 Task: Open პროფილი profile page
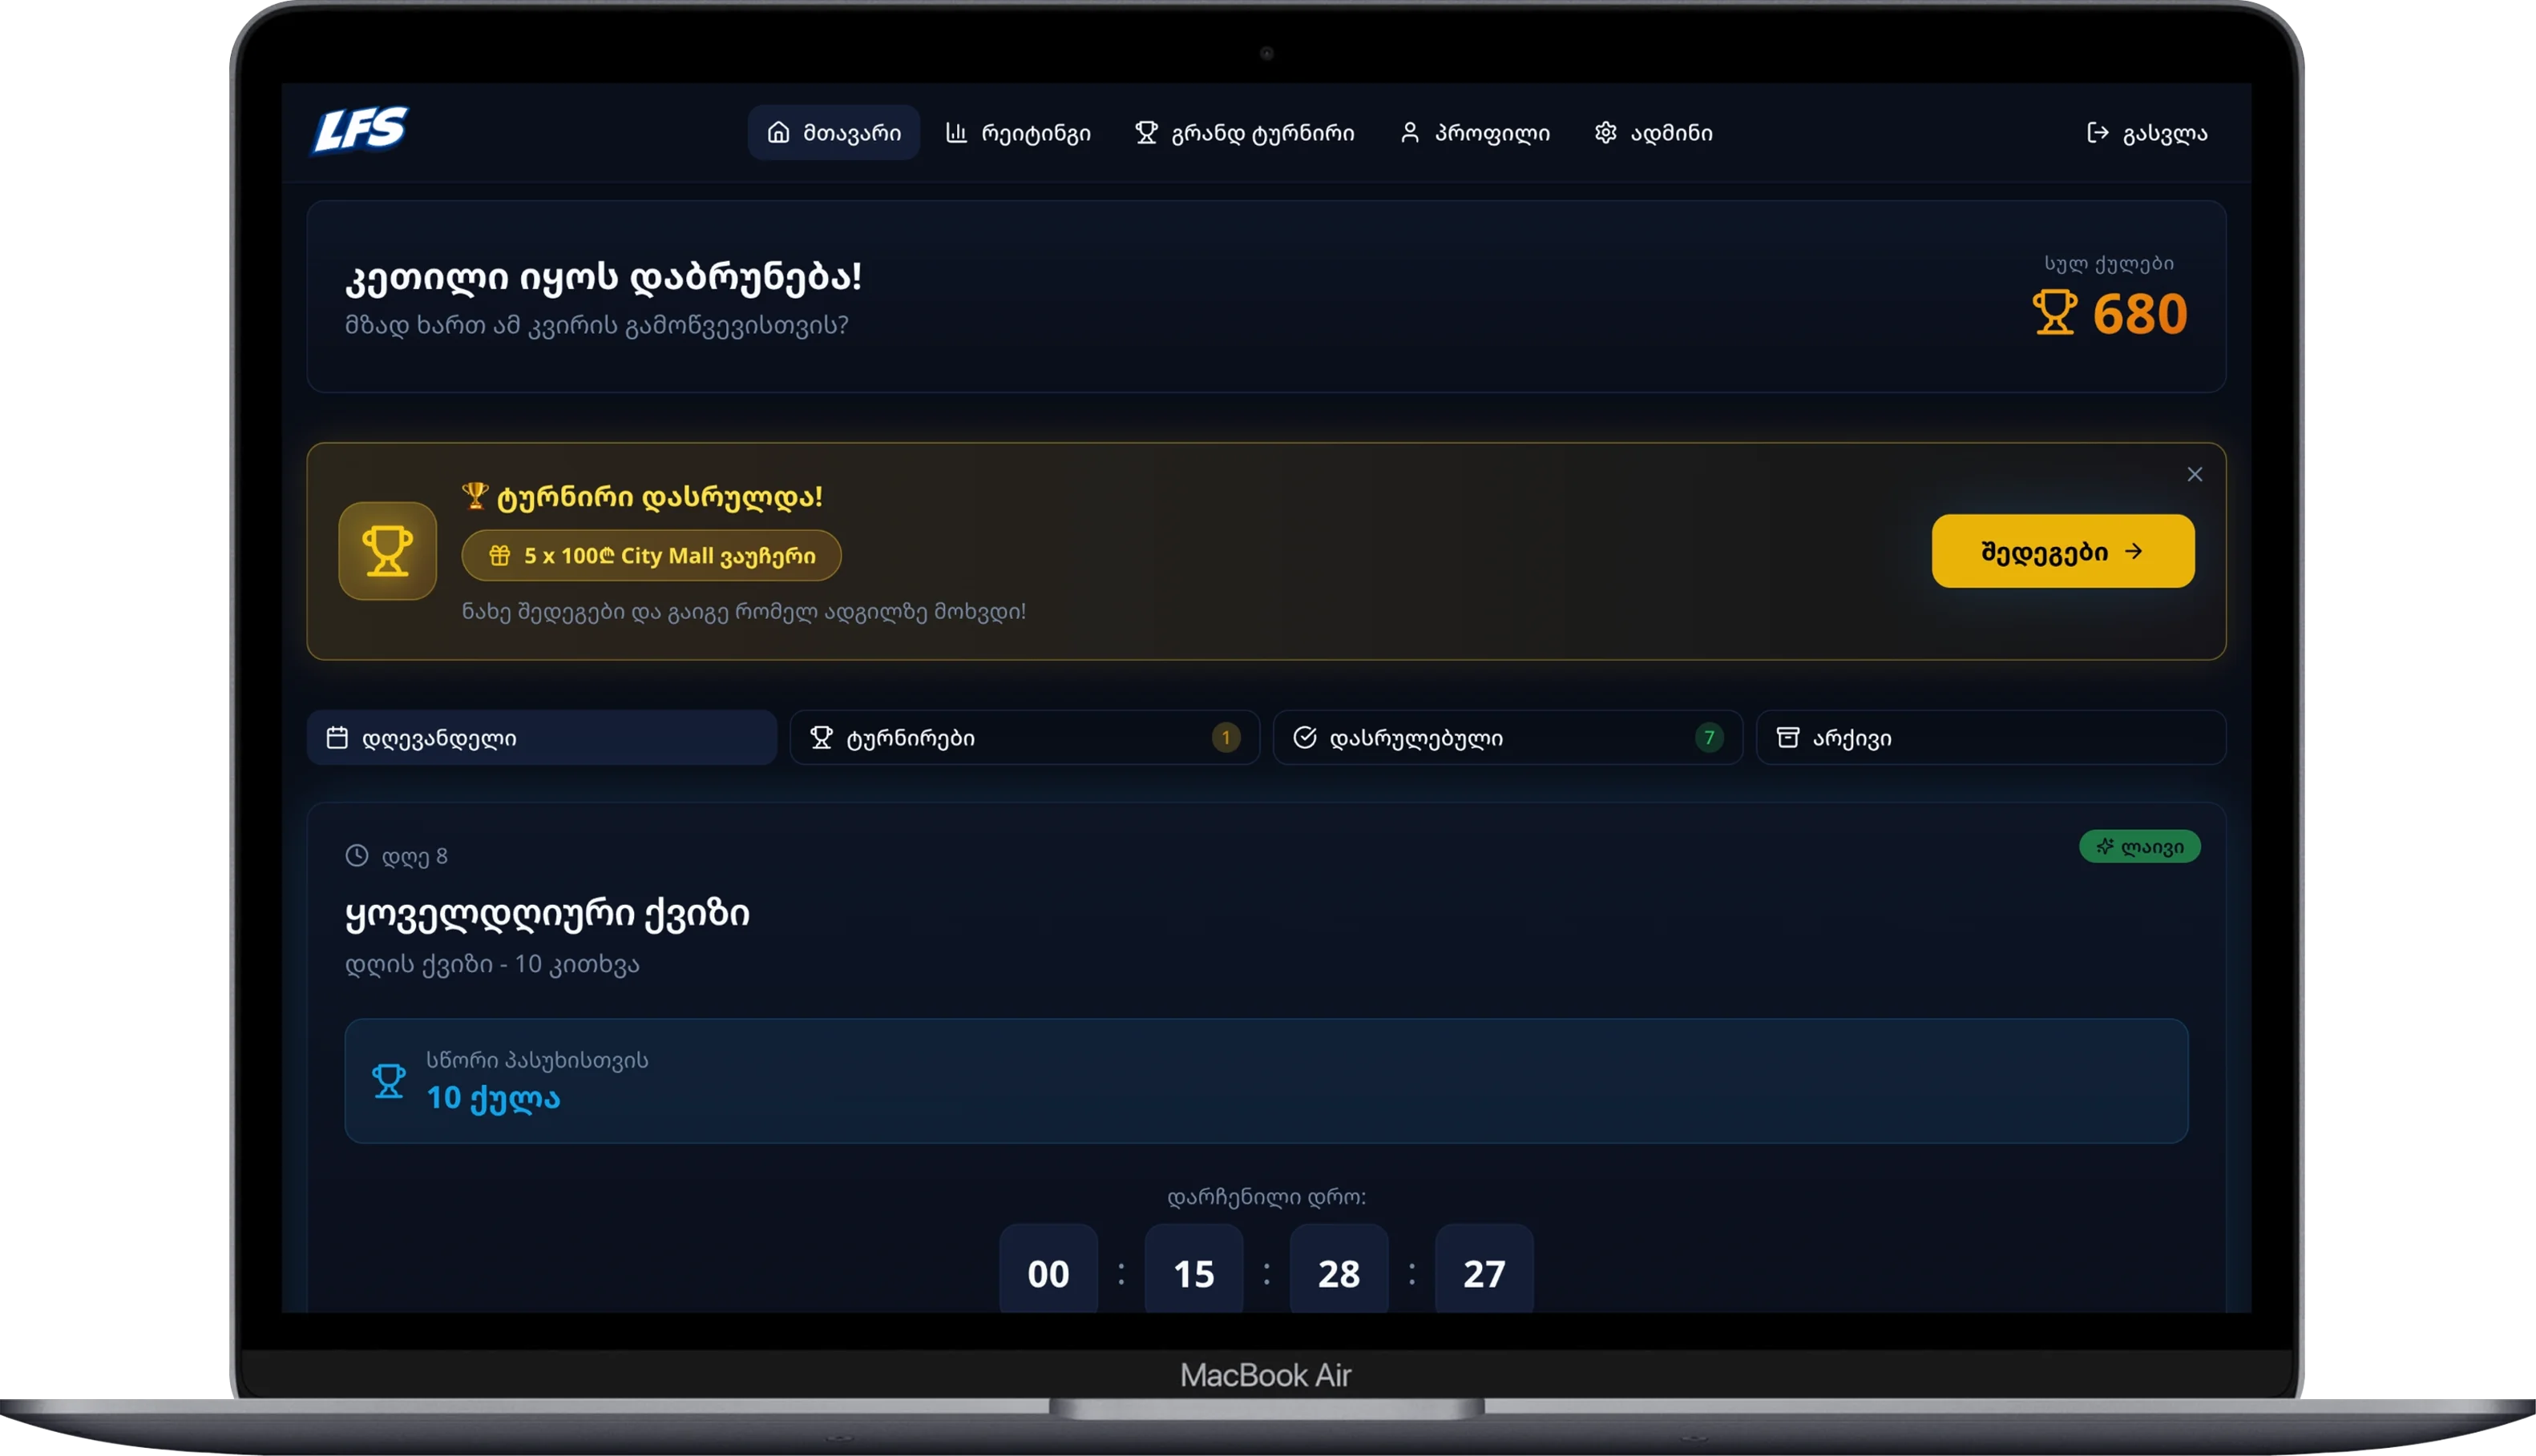pyautogui.click(x=1474, y=132)
